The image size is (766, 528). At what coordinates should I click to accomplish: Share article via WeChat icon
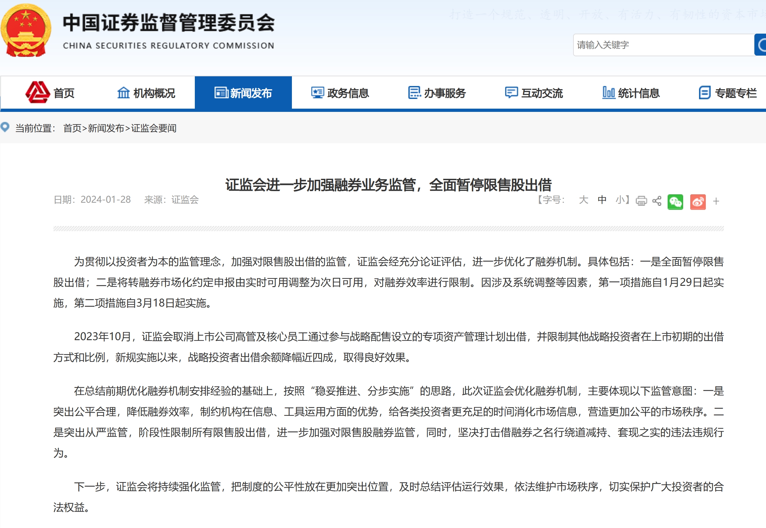(x=675, y=202)
